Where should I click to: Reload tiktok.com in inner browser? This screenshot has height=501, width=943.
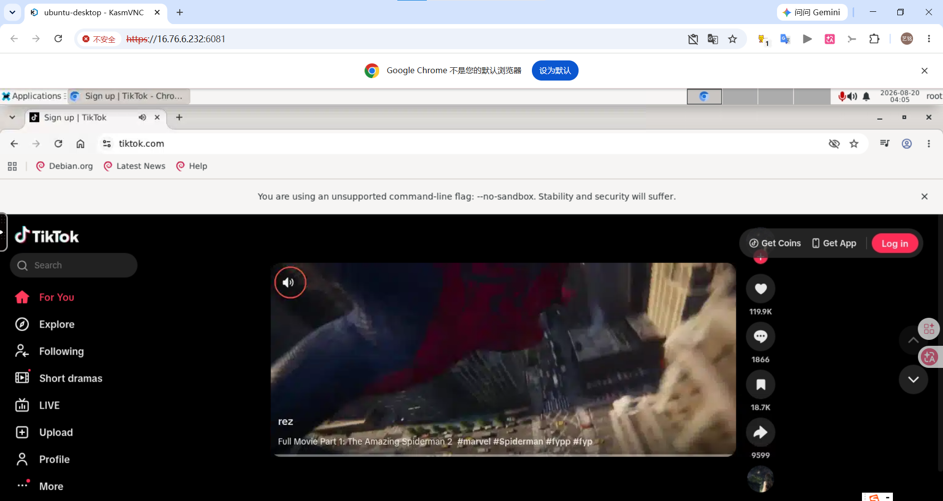point(58,143)
